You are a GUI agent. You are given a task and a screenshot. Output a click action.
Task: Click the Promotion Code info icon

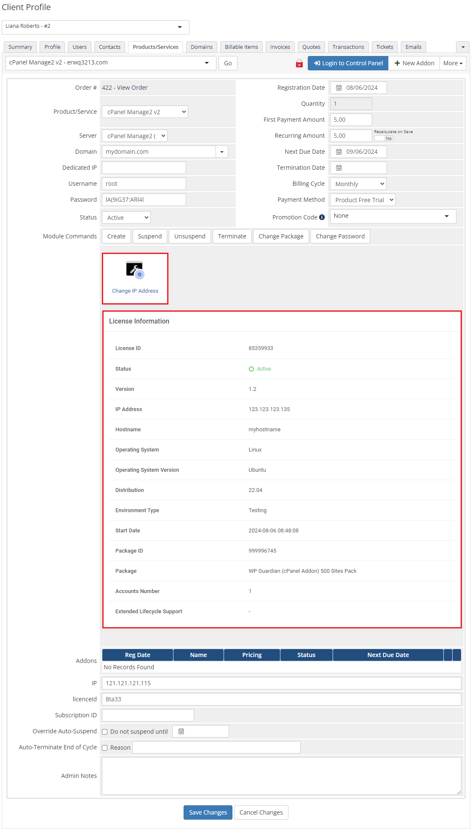pyautogui.click(x=322, y=217)
